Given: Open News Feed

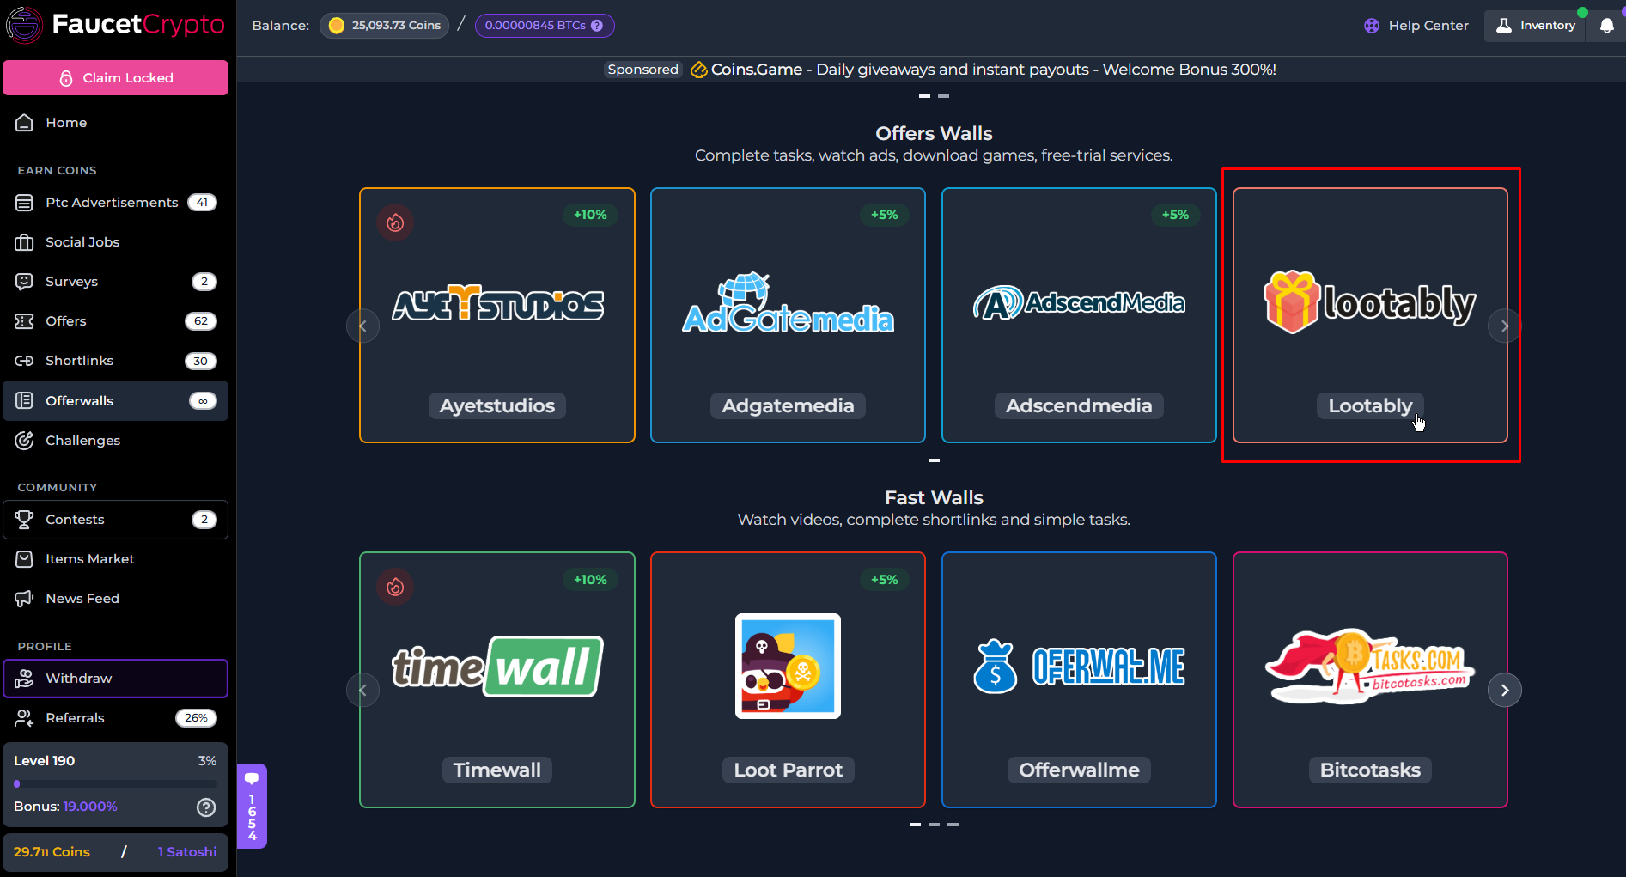Looking at the screenshot, I should tap(116, 599).
